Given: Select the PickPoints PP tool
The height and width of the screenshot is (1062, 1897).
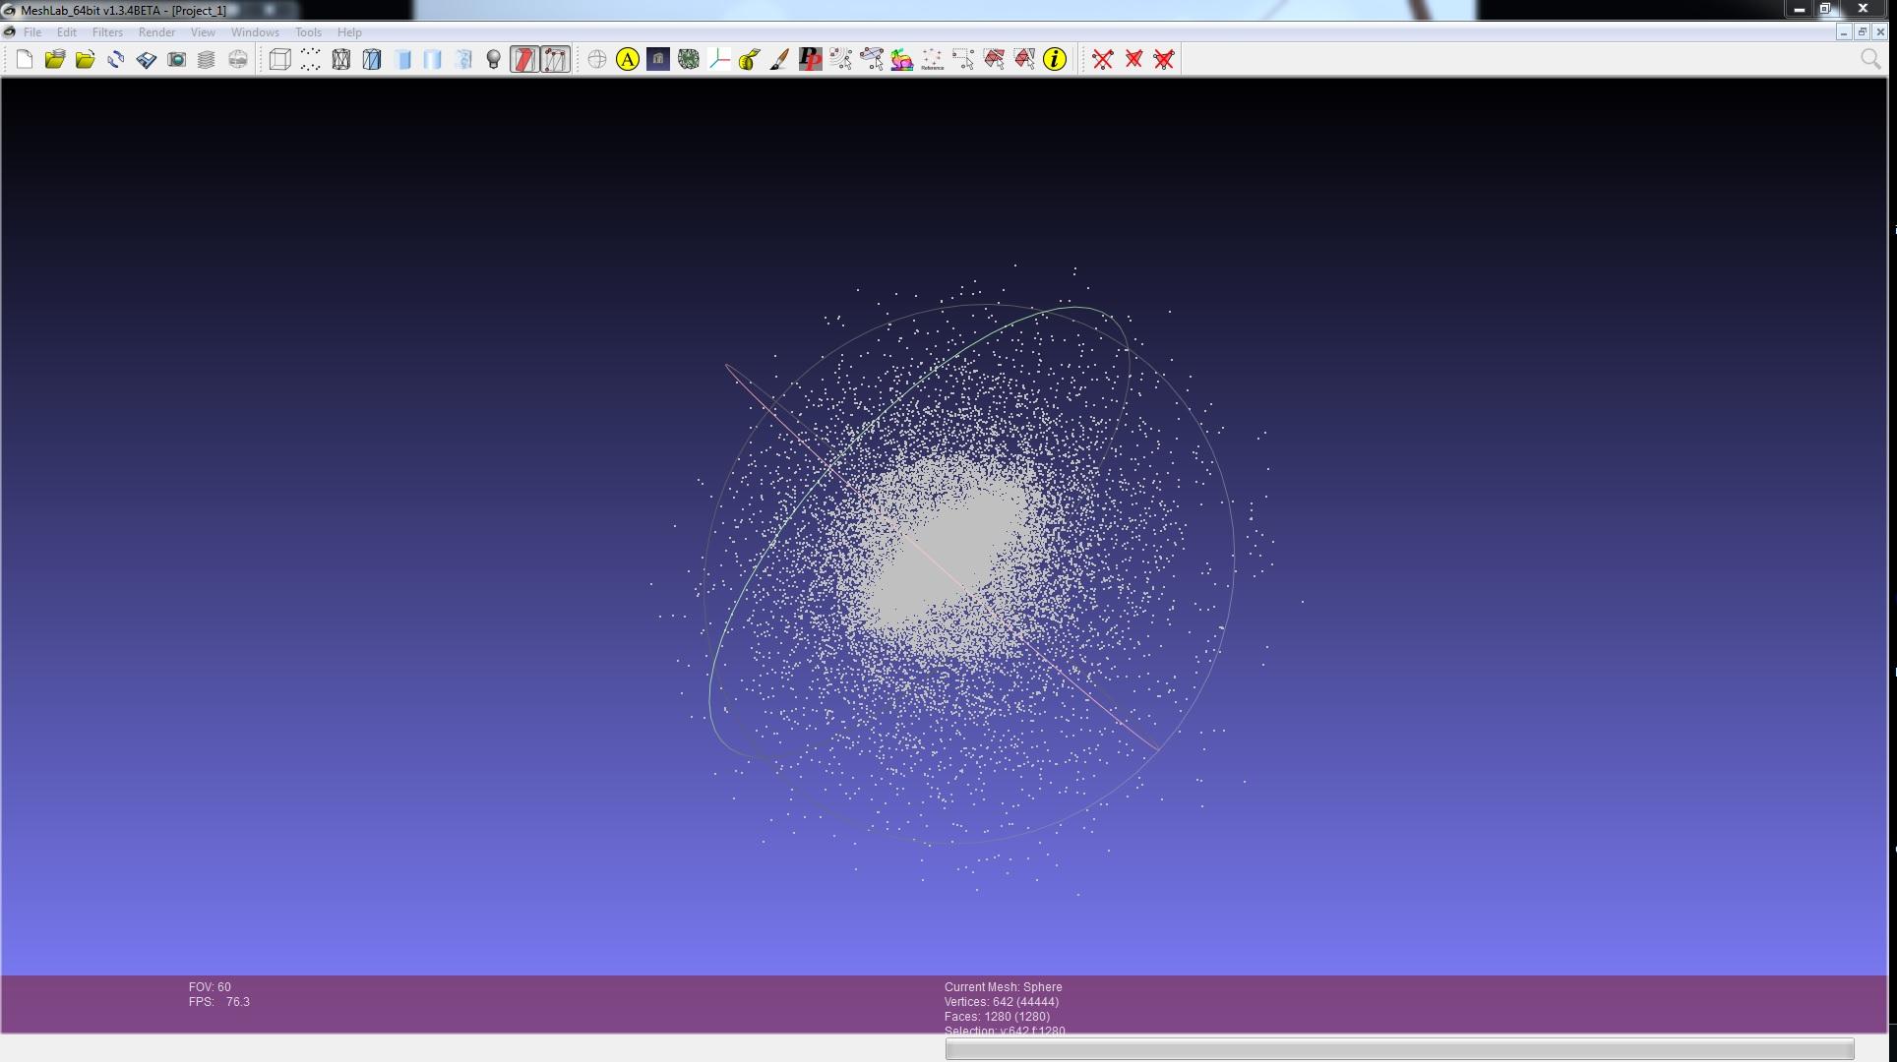Looking at the screenshot, I should tap(810, 60).
